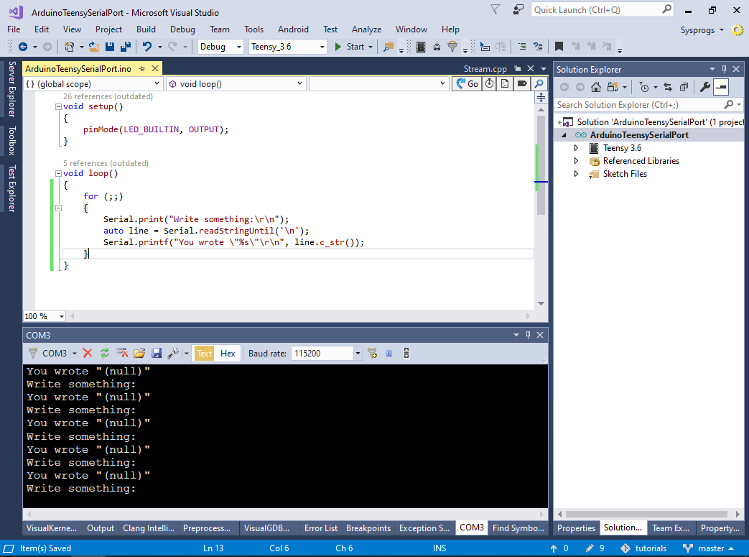The height and width of the screenshot is (557, 749).
Task: Click the Start debugging button
Action: coord(350,47)
